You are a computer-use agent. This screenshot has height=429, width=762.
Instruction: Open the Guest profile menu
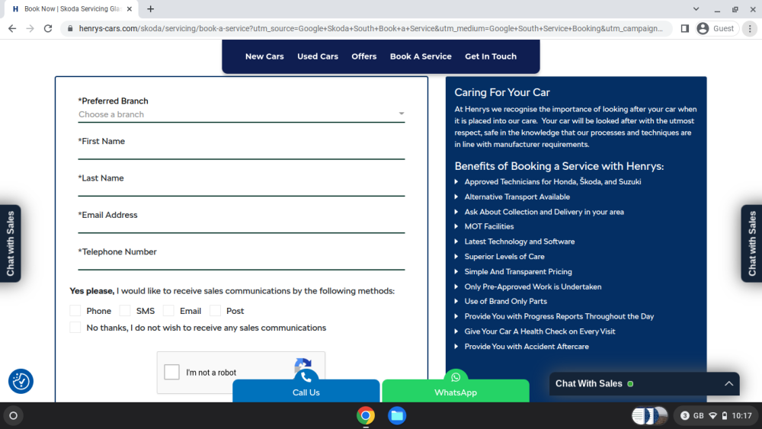click(716, 29)
